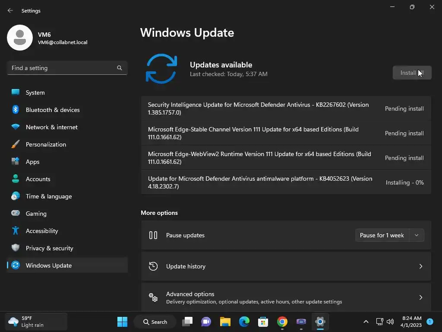The width and height of the screenshot is (442, 332).
Task: Select Gaming in the sidebar
Action: click(67, 213)
